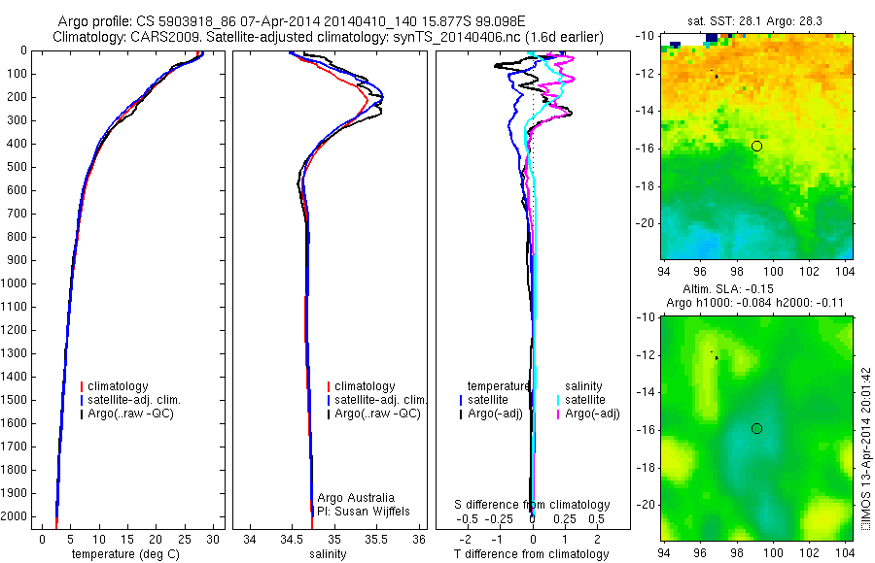Click the blue temperature satellite legend marker

[461, 400]
